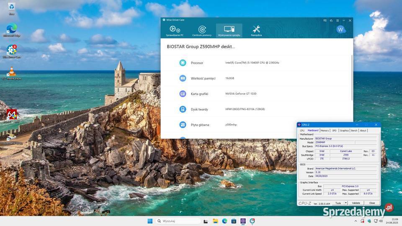Click the Wyszukaj search box on the taskbar

178,221
